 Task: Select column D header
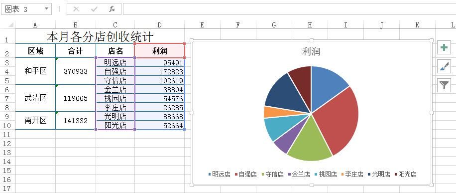click(x=159, y=25)
